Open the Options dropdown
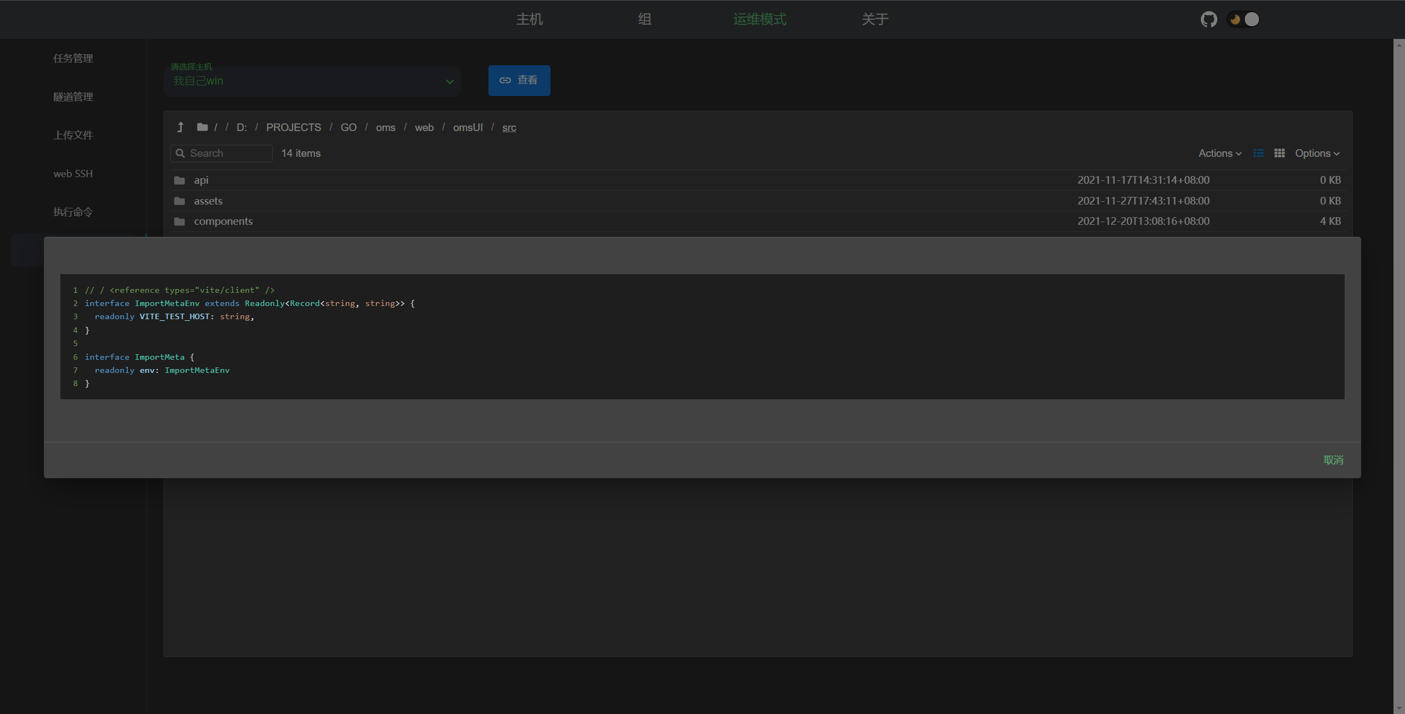Image resolution: width=1405 pixels, height=714 pixels. tap(1317, 153)
